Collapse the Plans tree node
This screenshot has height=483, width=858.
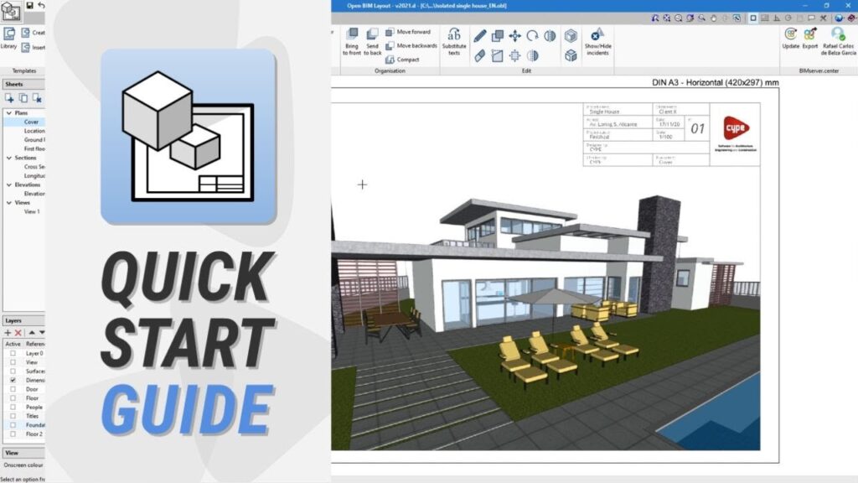click(x=8, y=112)
